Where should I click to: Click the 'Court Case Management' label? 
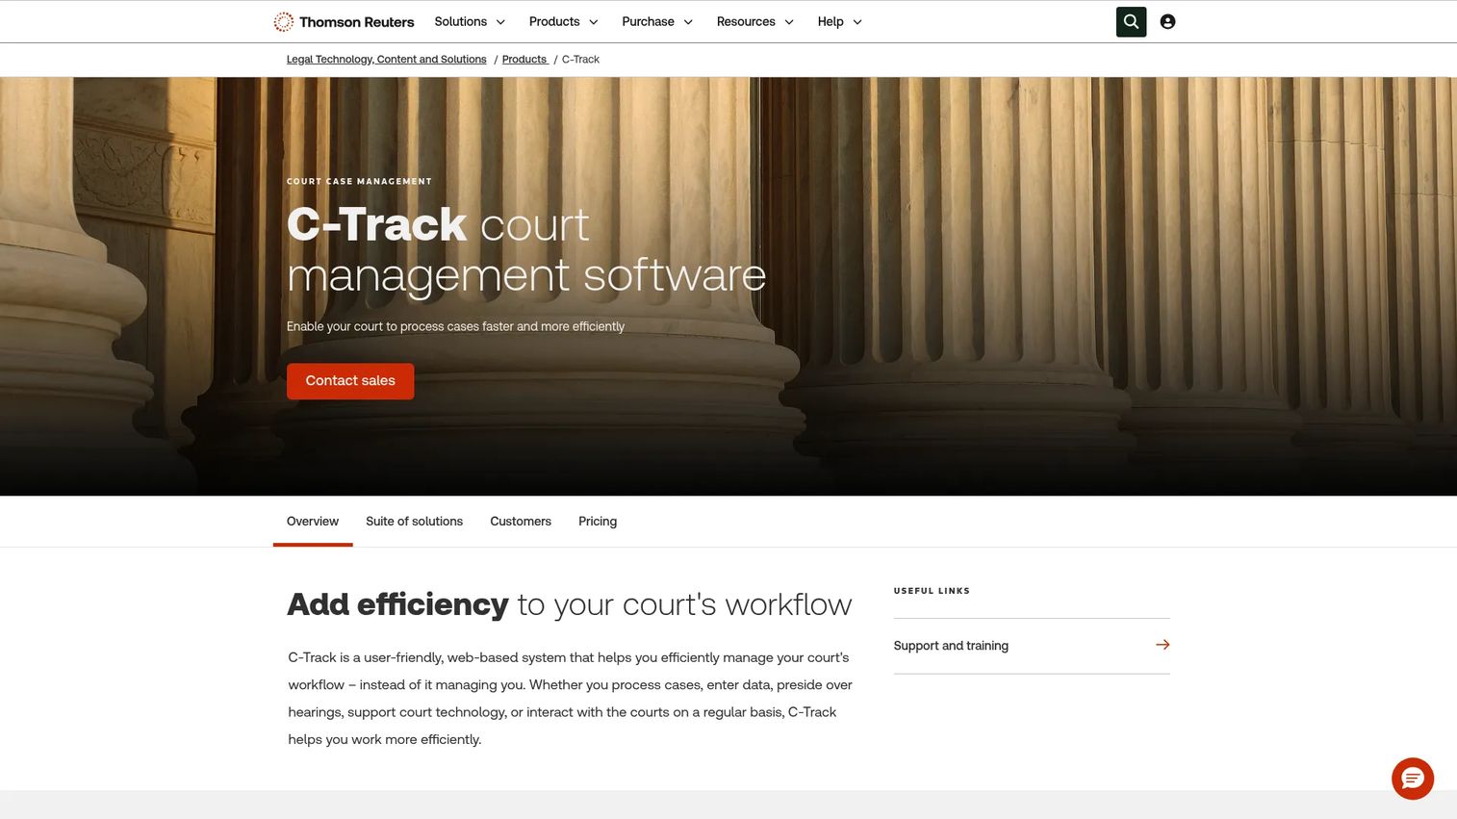[359, 181]
